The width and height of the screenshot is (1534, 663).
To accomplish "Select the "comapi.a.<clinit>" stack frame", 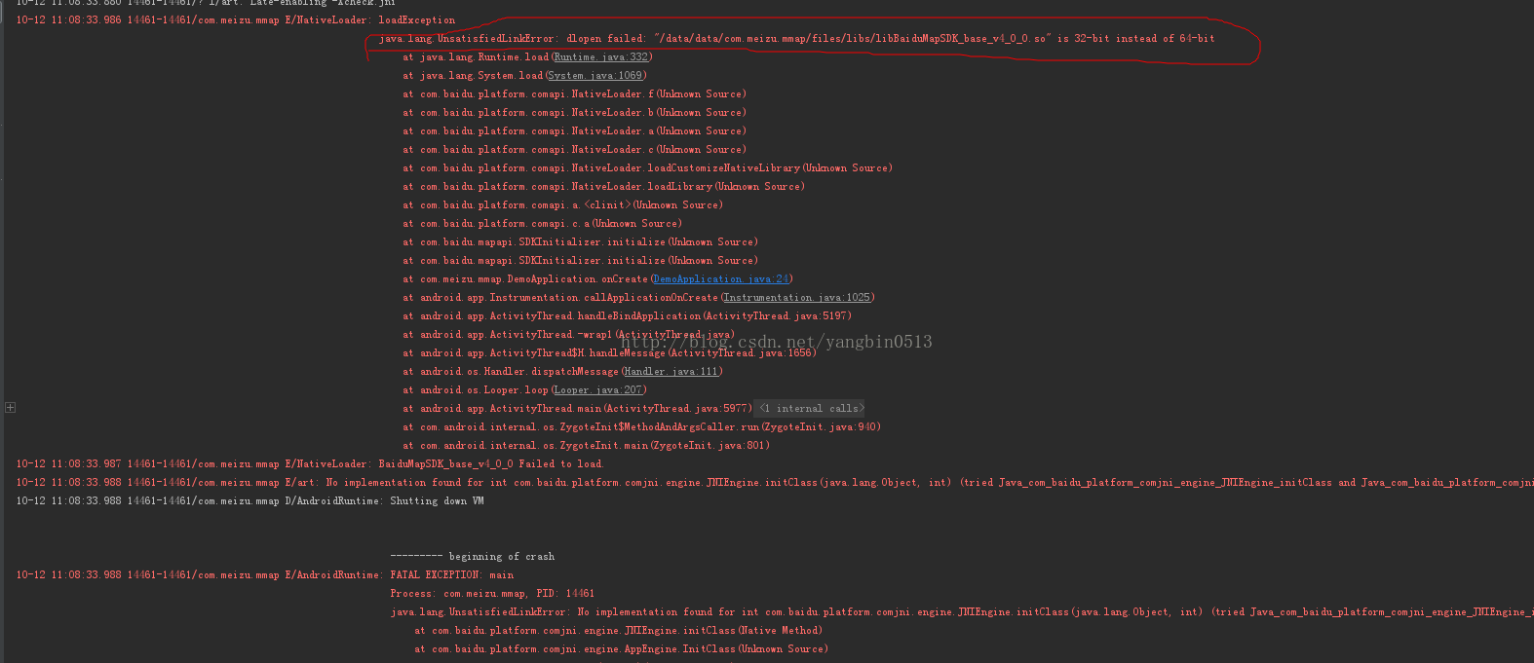I will [x=563, y=205].
